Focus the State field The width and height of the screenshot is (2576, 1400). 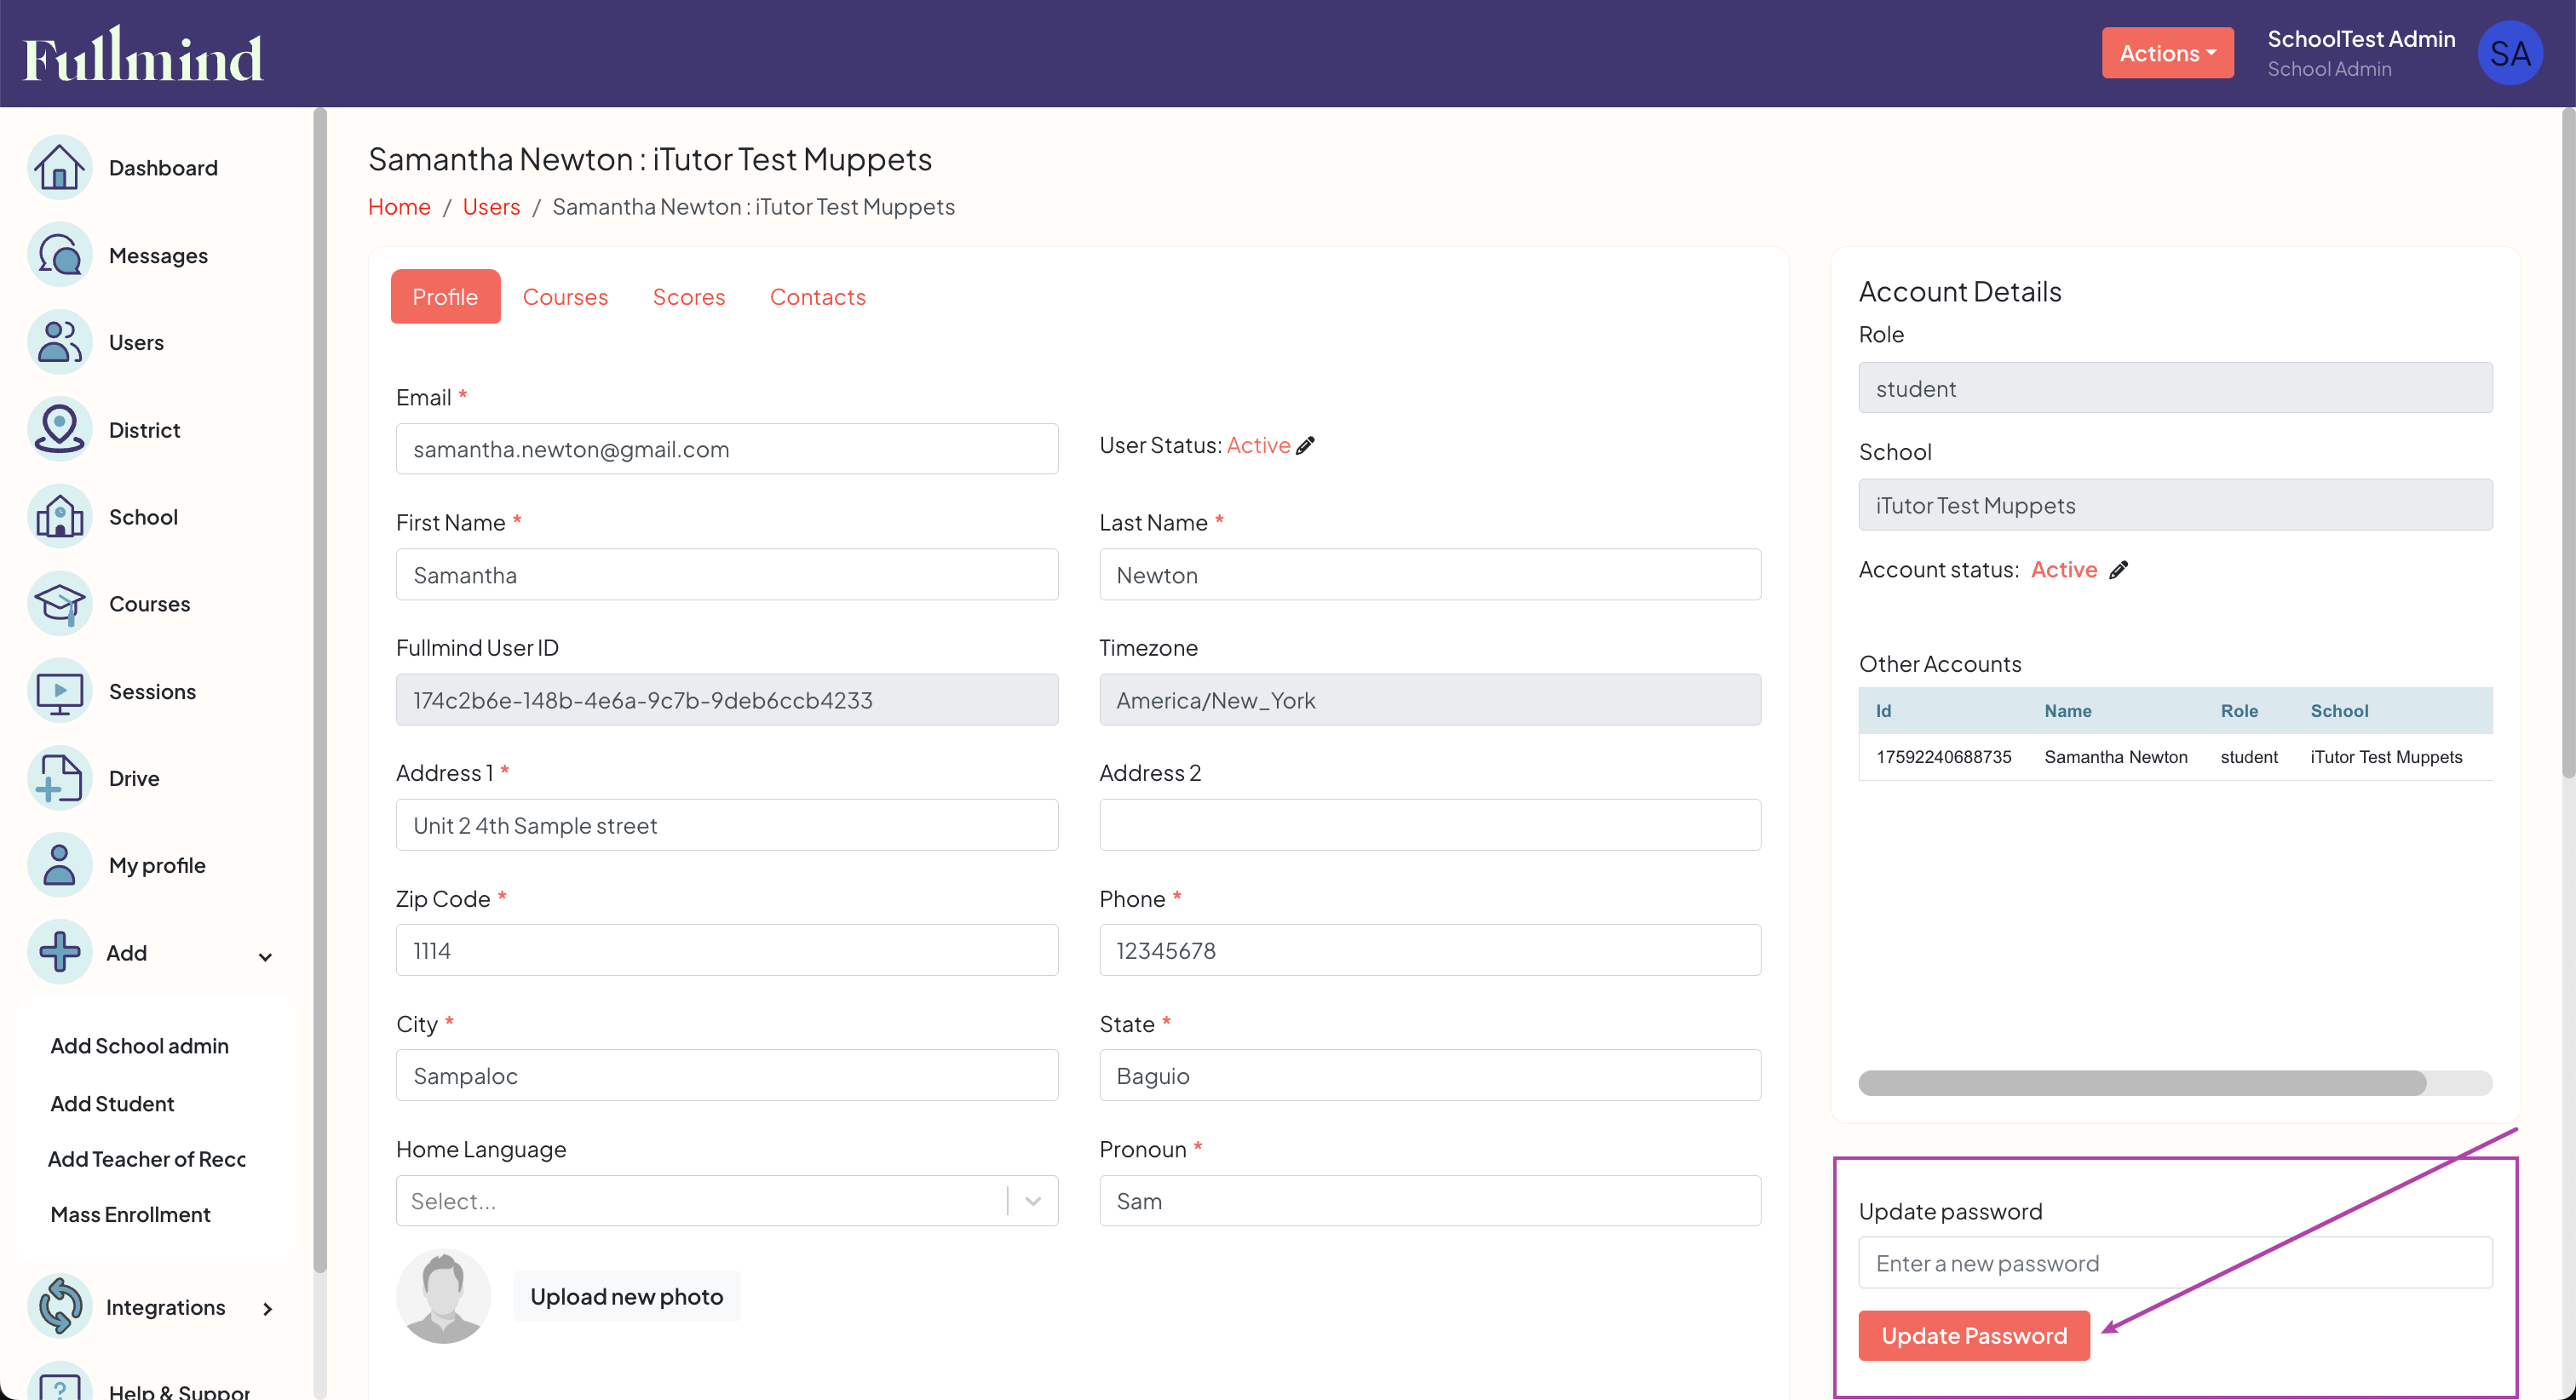click(x=1430, y=1076)
